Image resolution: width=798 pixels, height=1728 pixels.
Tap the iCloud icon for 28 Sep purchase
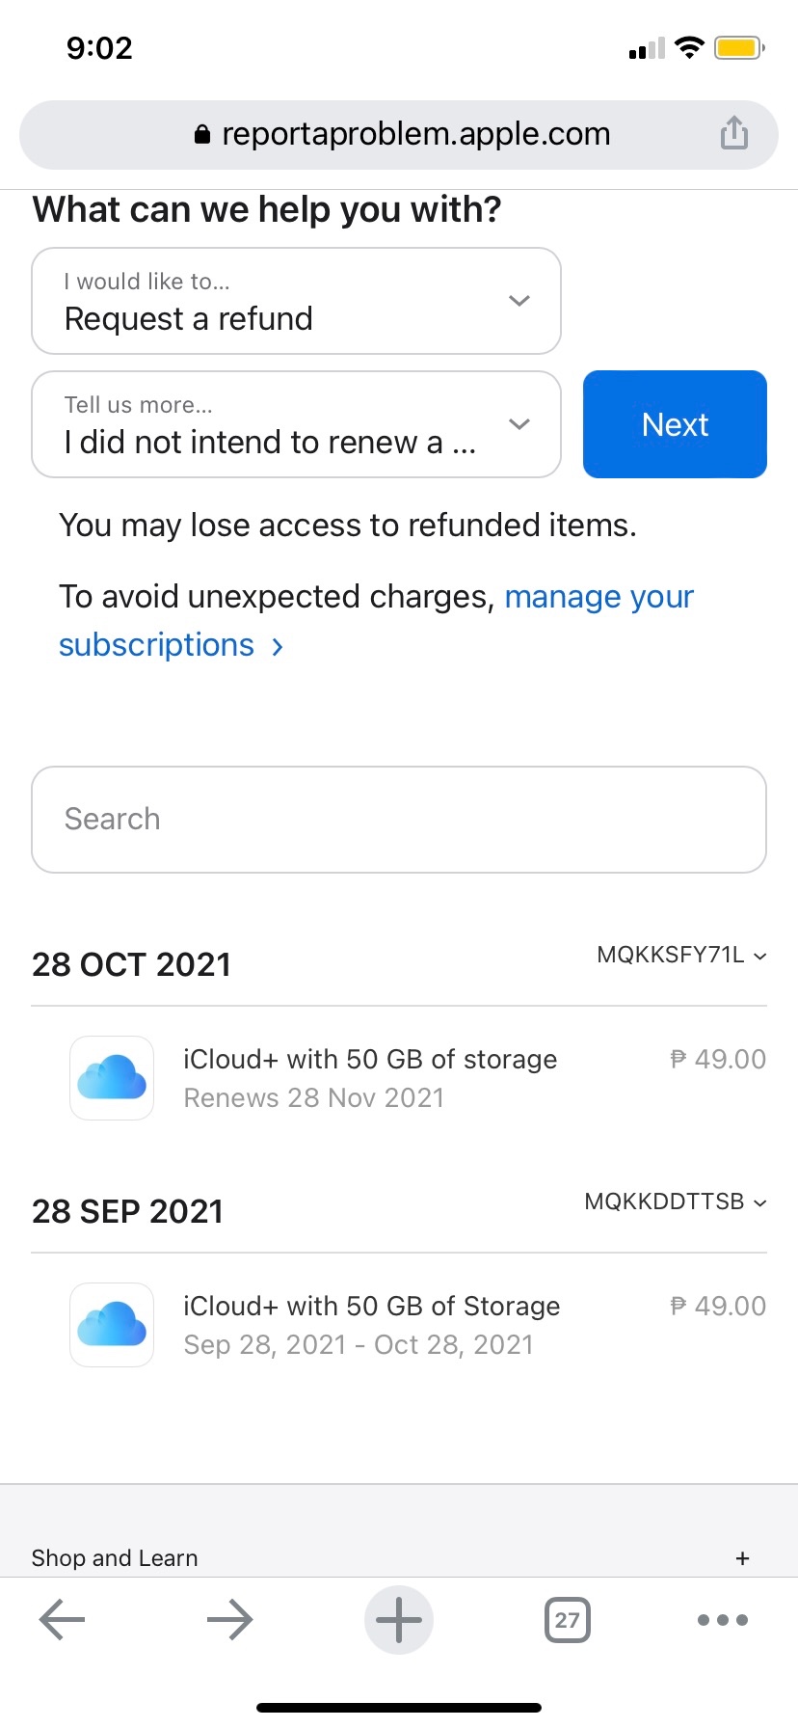(112, 1325)
